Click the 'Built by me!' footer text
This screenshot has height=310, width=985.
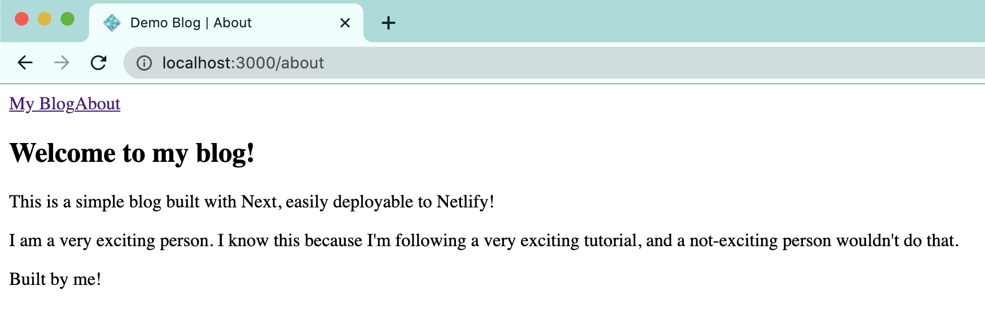pos(55,279)
